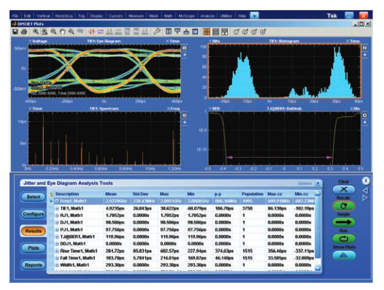Open the Options dropdown arrow
The width and height of the screenshot is (384, 290).
(x=318, y=183)
